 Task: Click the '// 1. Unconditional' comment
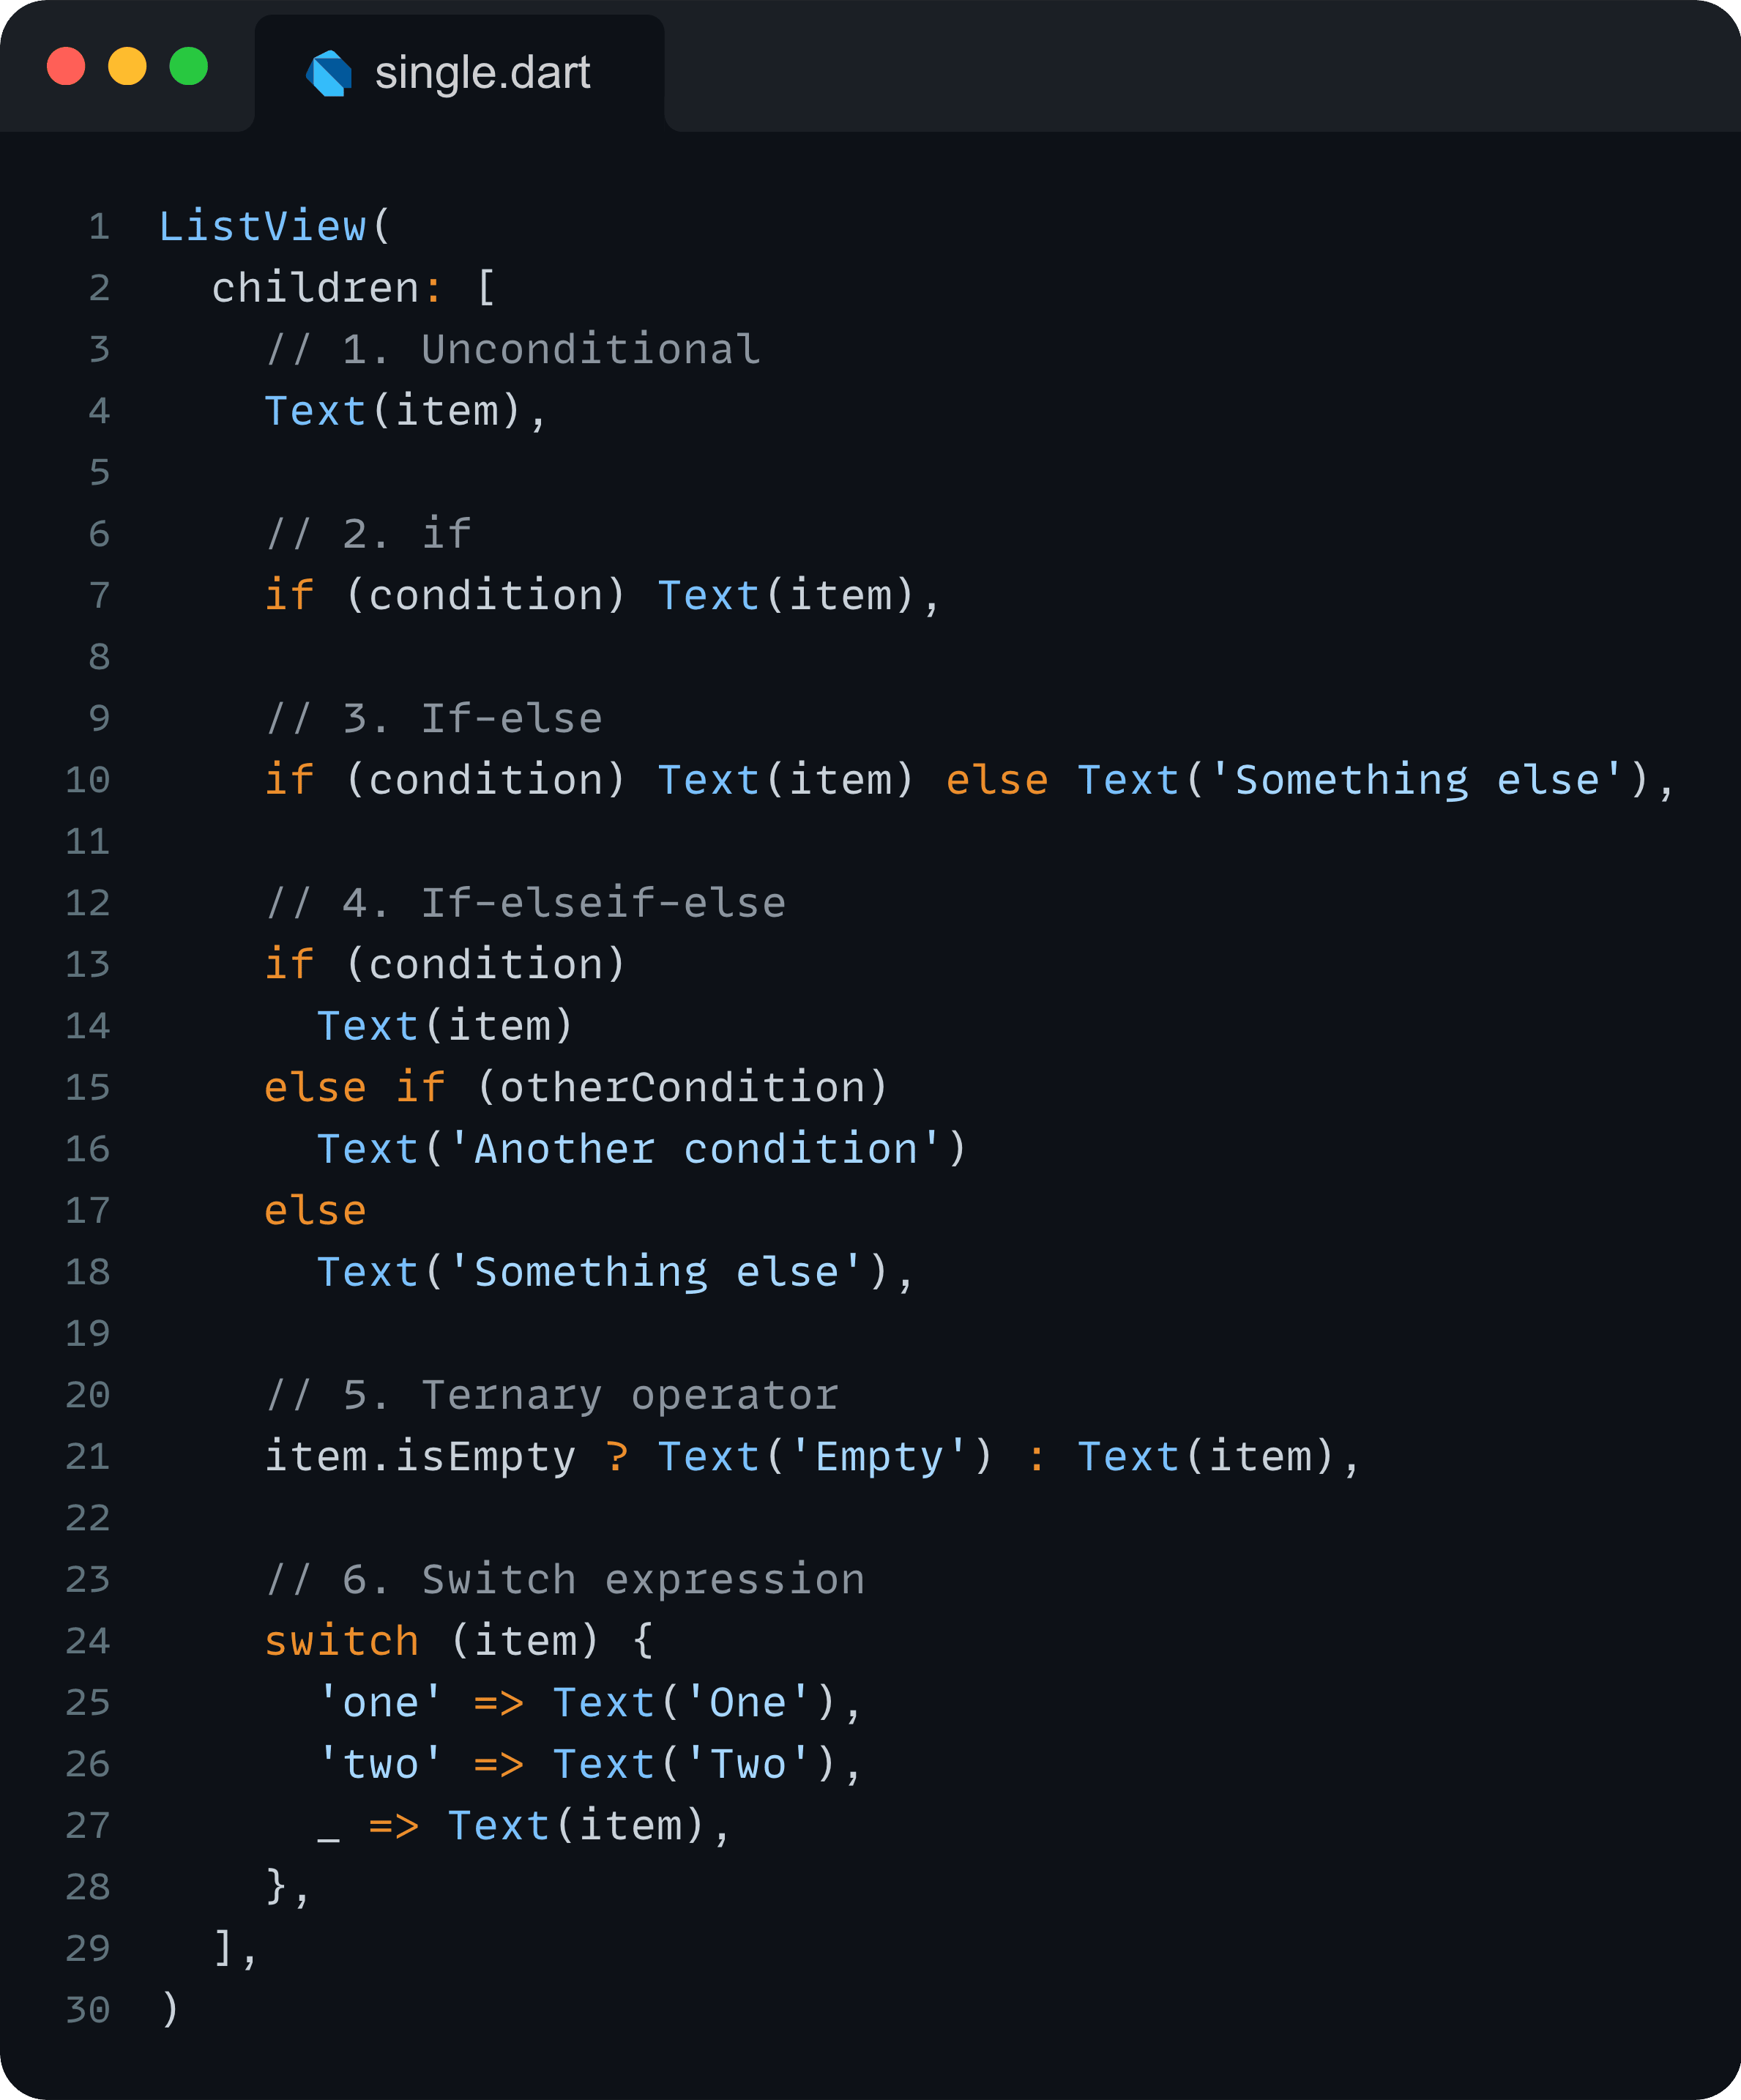[513, 349]
